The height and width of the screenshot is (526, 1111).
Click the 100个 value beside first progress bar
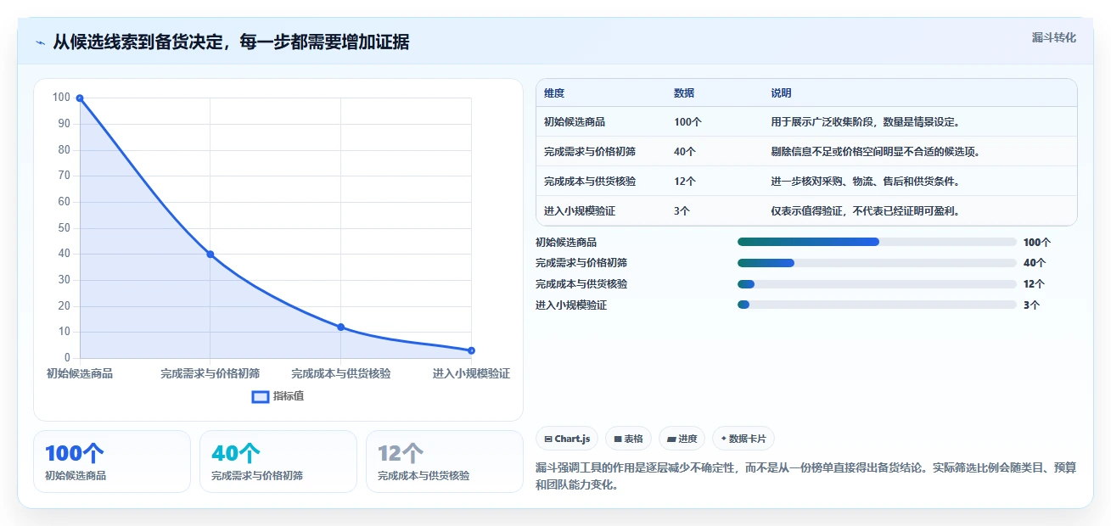pyautogui.click(x=1036, y=242)
